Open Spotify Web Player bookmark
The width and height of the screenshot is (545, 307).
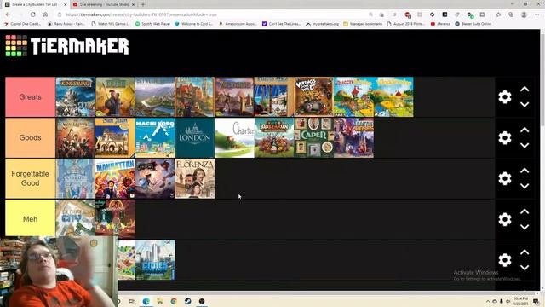click(x=153, y=24)
